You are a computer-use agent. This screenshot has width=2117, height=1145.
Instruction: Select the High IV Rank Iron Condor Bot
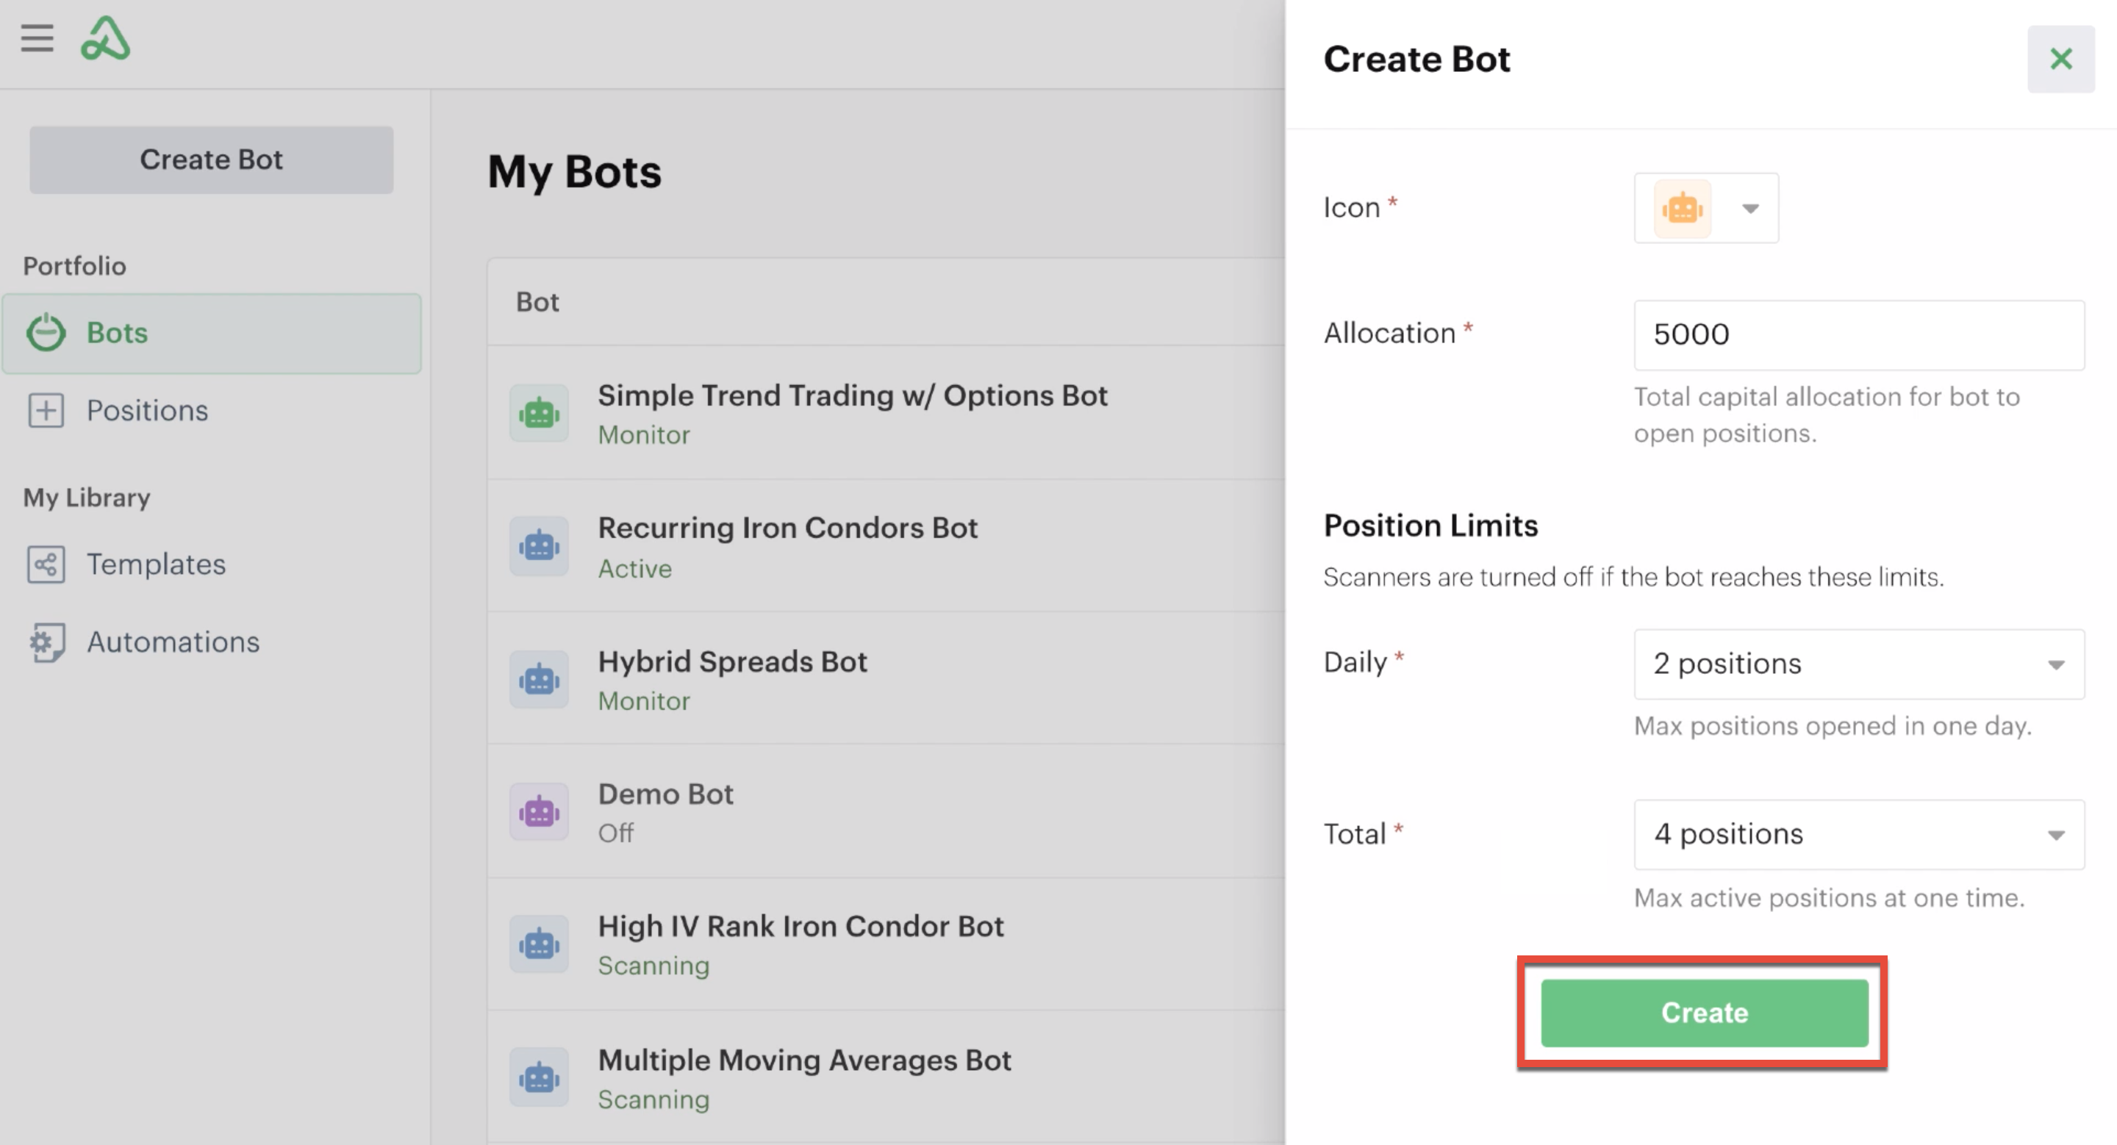pyautogui.click(x=801, y=927)
